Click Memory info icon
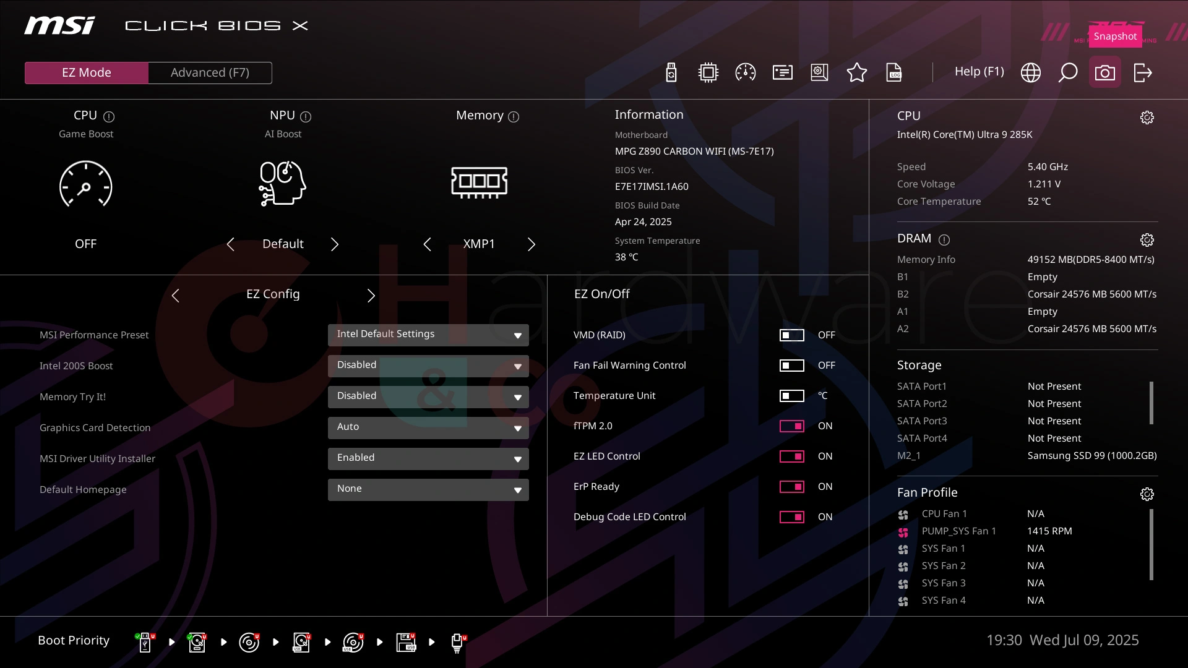The height and width of the screenshot is (668, 1188). pos(514,116)
